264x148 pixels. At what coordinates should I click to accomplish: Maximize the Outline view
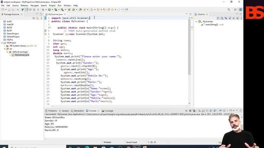[x=241, y=14]
